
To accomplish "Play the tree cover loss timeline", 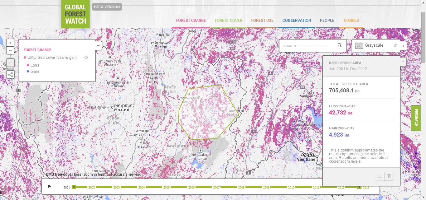I will click(50, 186).
